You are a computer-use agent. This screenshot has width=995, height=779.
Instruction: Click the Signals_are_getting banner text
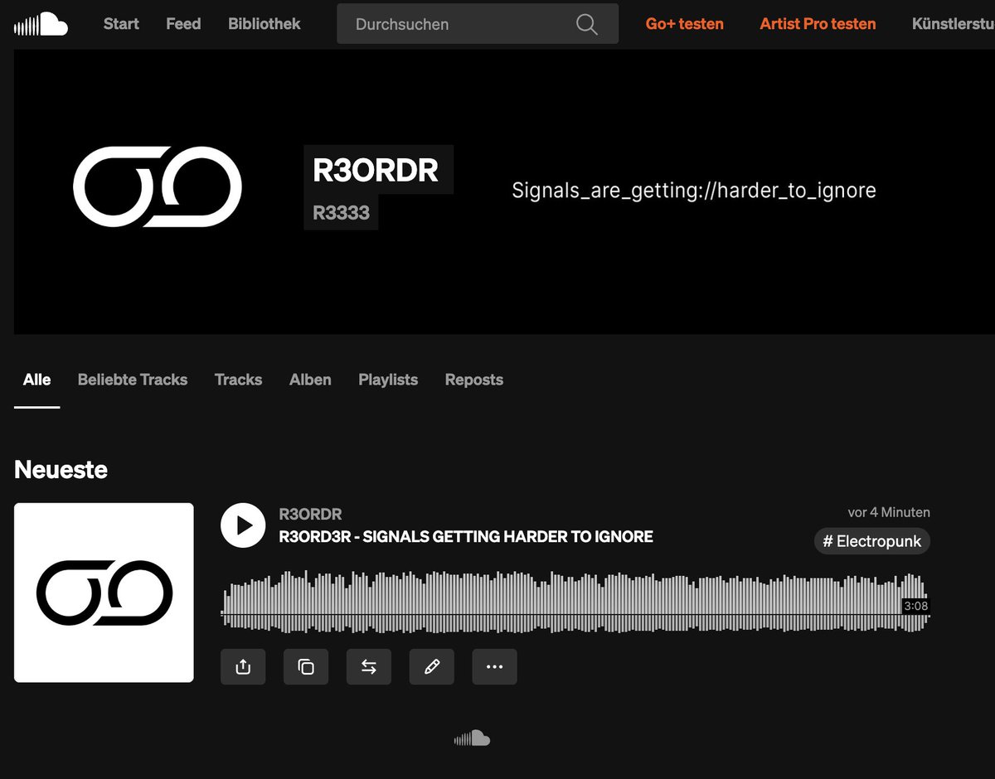tap(694, 191)
